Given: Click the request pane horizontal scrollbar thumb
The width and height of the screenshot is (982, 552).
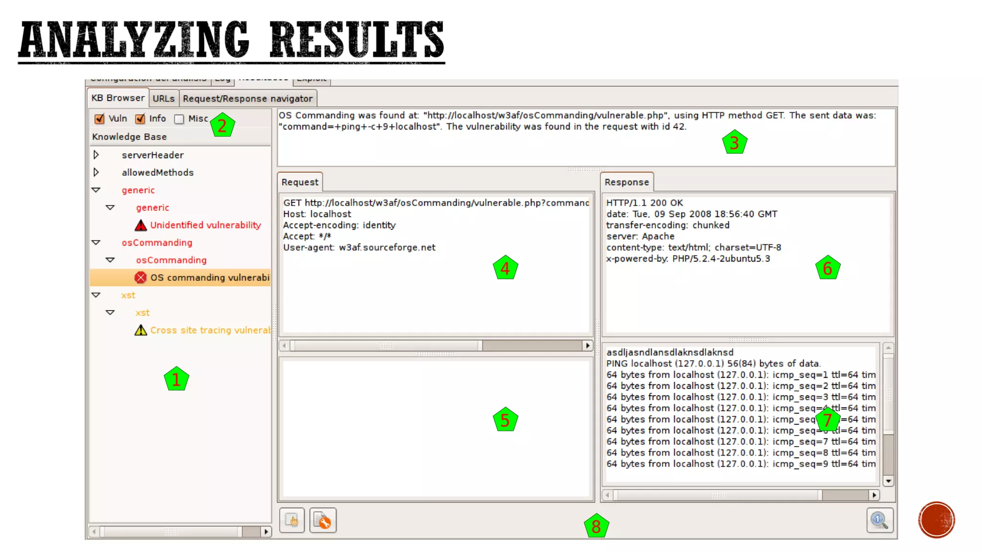Looking at the screenshot, I should tap(386, 345).
